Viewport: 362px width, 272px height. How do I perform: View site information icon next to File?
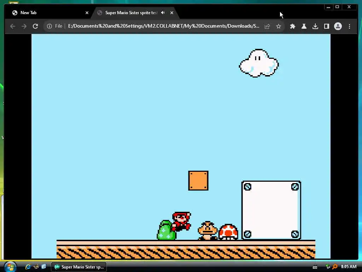tap(49, 26)
